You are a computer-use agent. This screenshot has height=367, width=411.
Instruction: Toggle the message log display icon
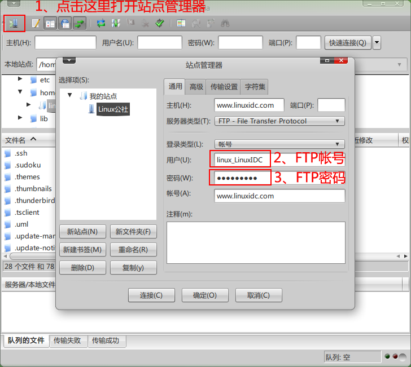[36, 24]
